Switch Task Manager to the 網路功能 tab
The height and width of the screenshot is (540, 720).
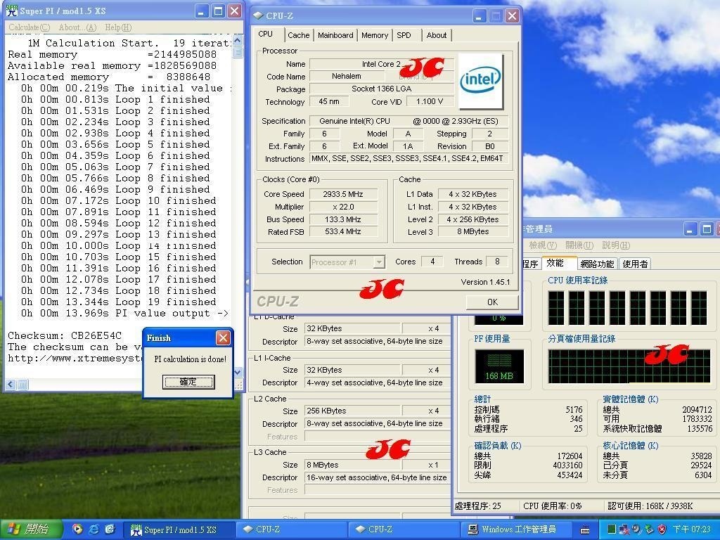(597, 263)
